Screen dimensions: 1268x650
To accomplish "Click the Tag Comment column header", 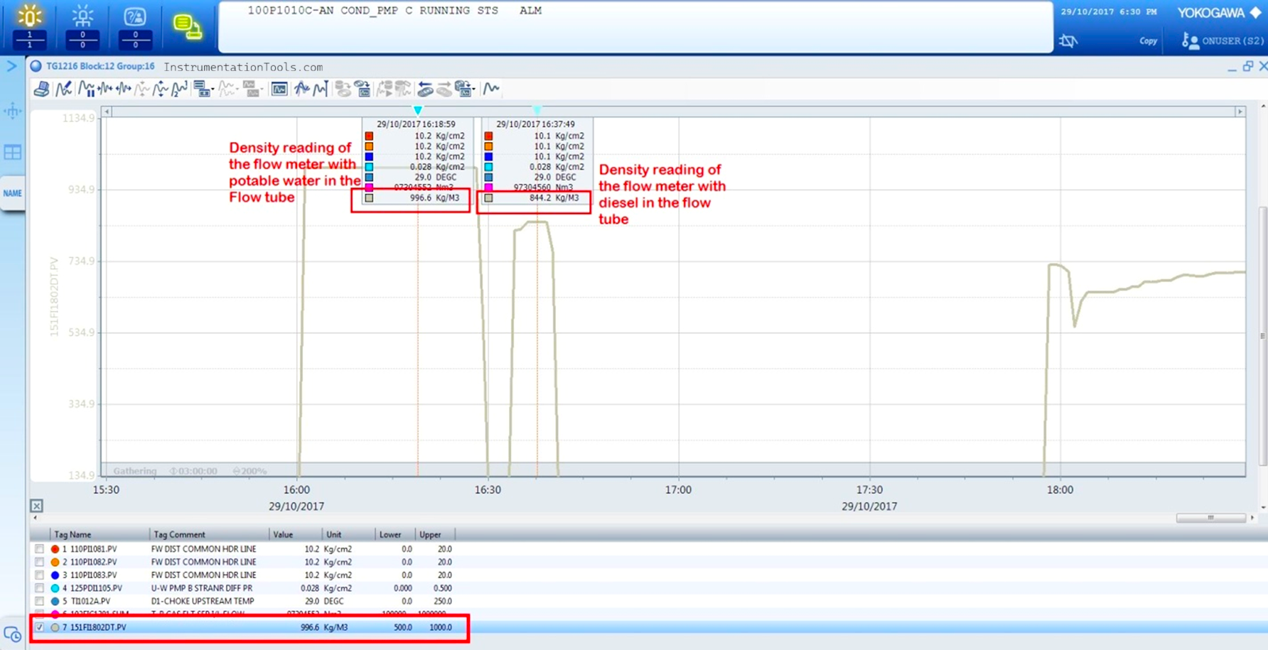I will pos(179,534).
